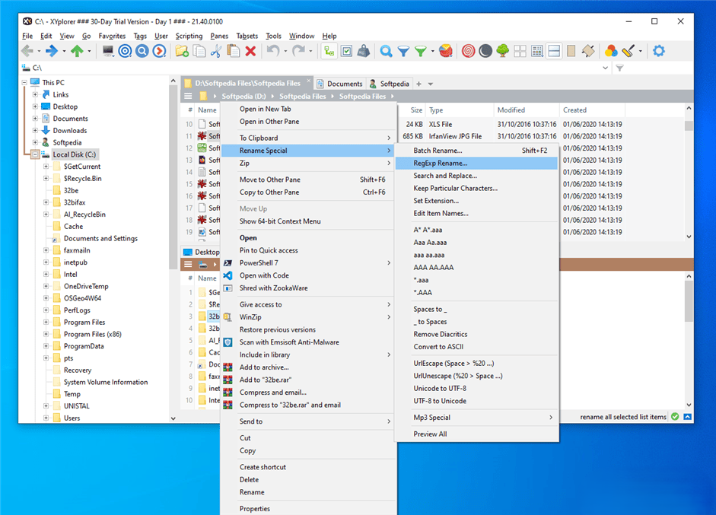The height and width of the screenshot is (515, 716).
Task: Expand the Program Files tree node
Action: click(46, 323)
